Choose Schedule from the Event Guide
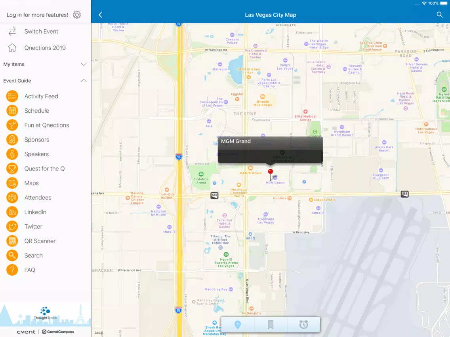This screenshot has width=450, height=337. [45, 111]
